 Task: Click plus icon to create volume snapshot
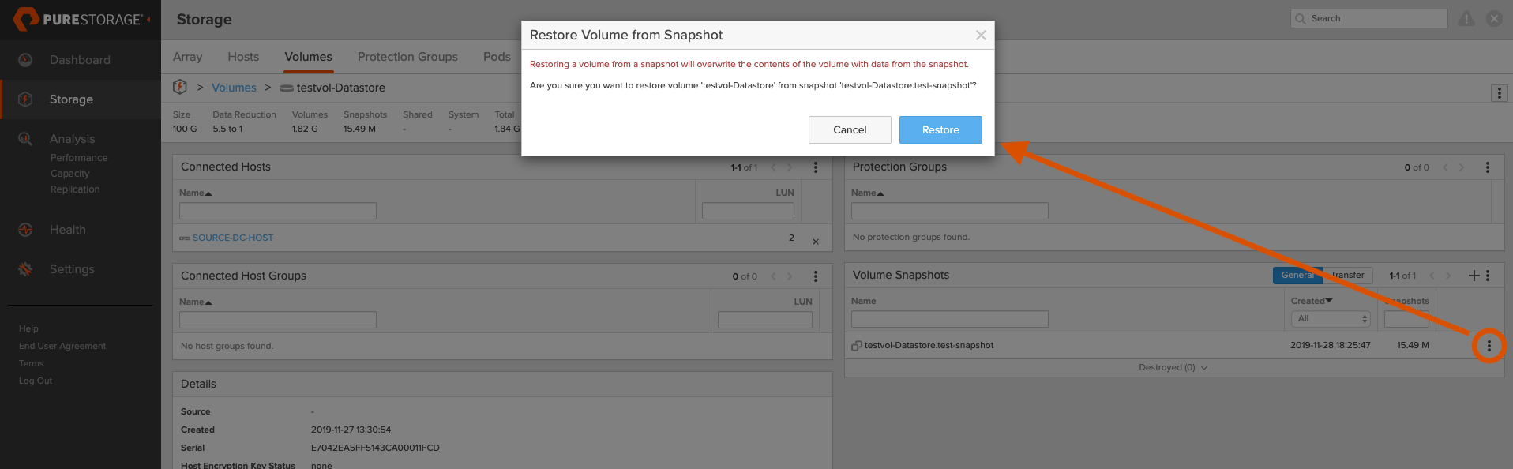(x=1474, y=276)
